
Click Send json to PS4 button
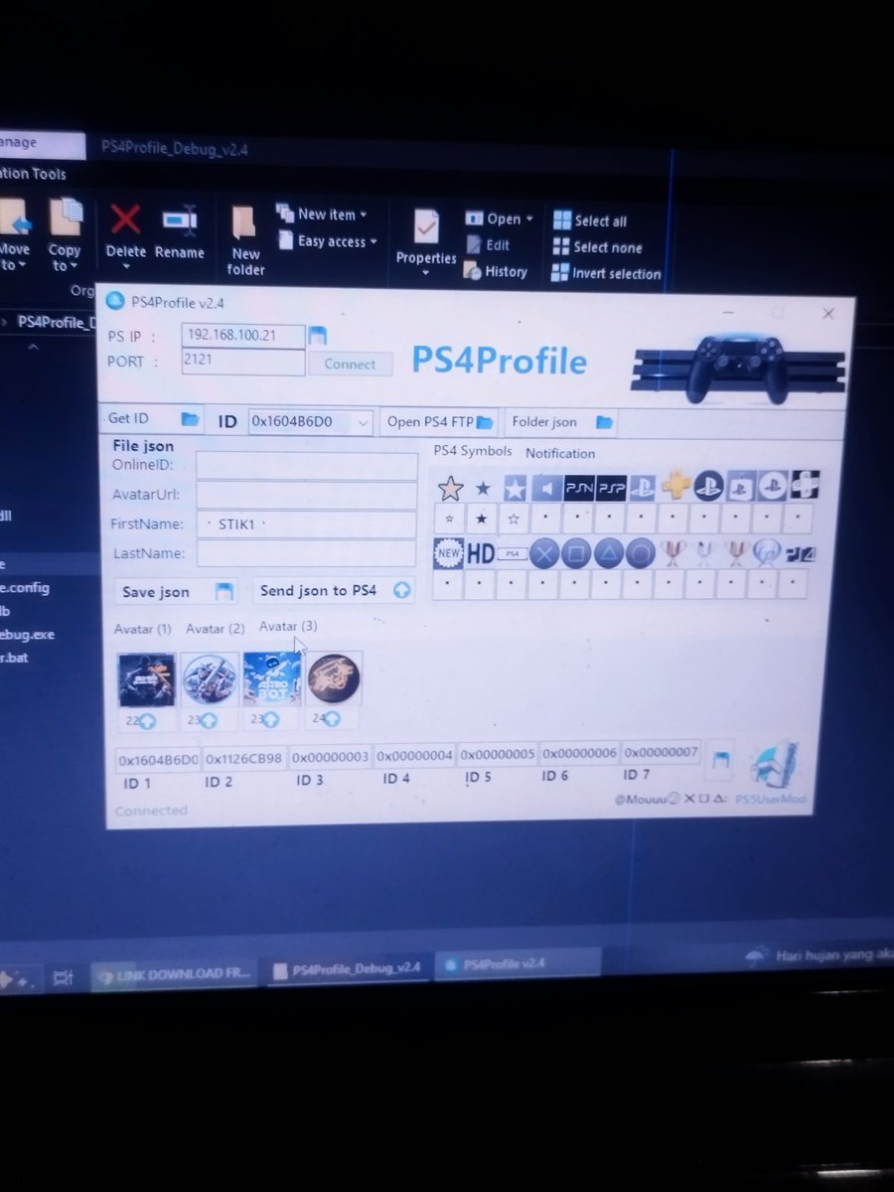click(x=334, y=590)
